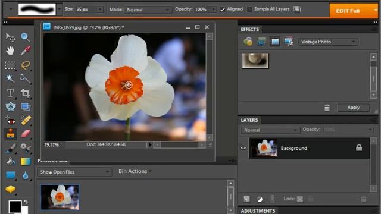Create adjustment layer half-circle icon
This screenshot has width=381, height=214.
tap(260, 200)
